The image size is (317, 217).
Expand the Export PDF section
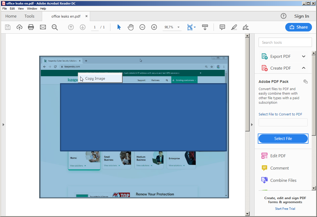pyautogui.click(x=303, y=57)
